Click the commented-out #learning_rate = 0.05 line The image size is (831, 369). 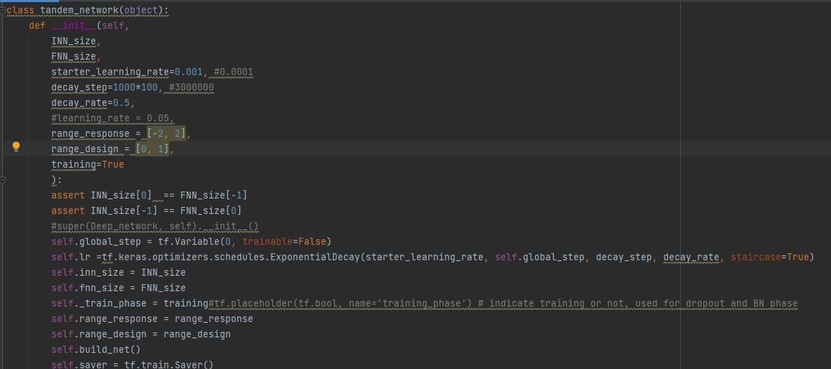[113, 118]
